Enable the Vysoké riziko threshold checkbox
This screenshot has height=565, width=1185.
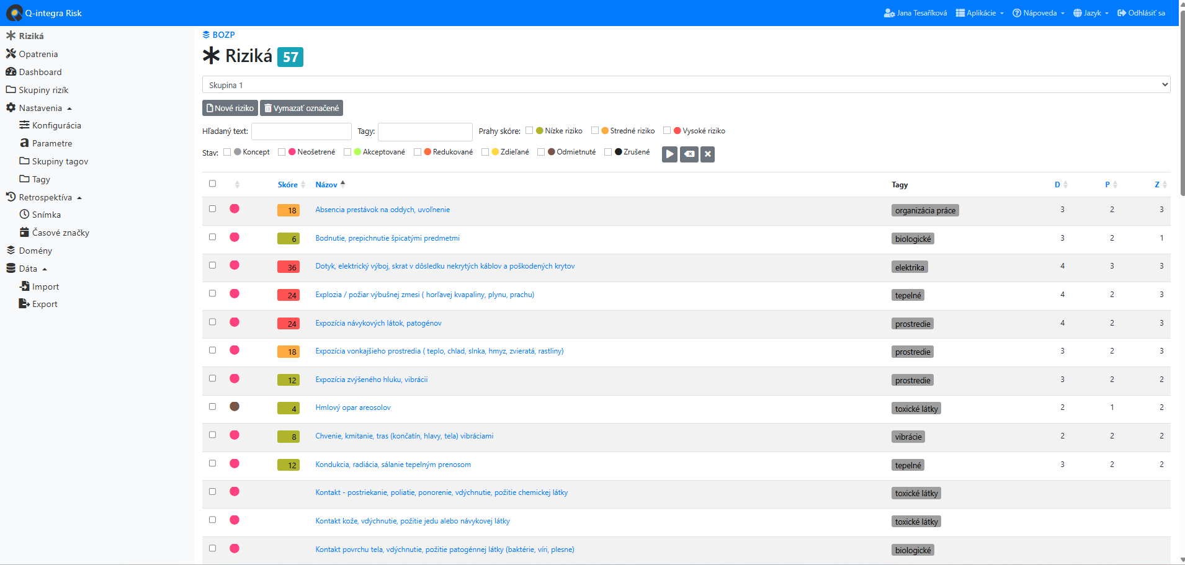(667, 131)
